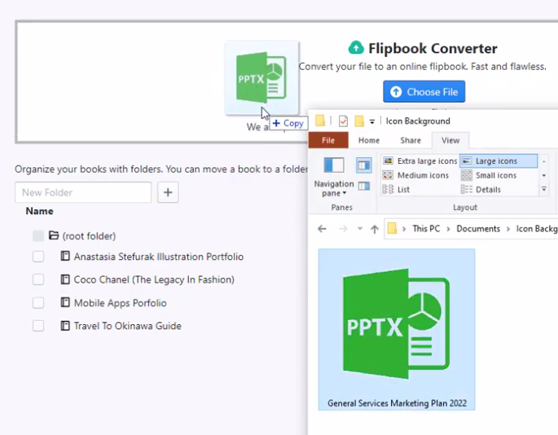Click Properties quick access toolbar icon
This screenshot has height=435, width=558.
coord(343,121)
